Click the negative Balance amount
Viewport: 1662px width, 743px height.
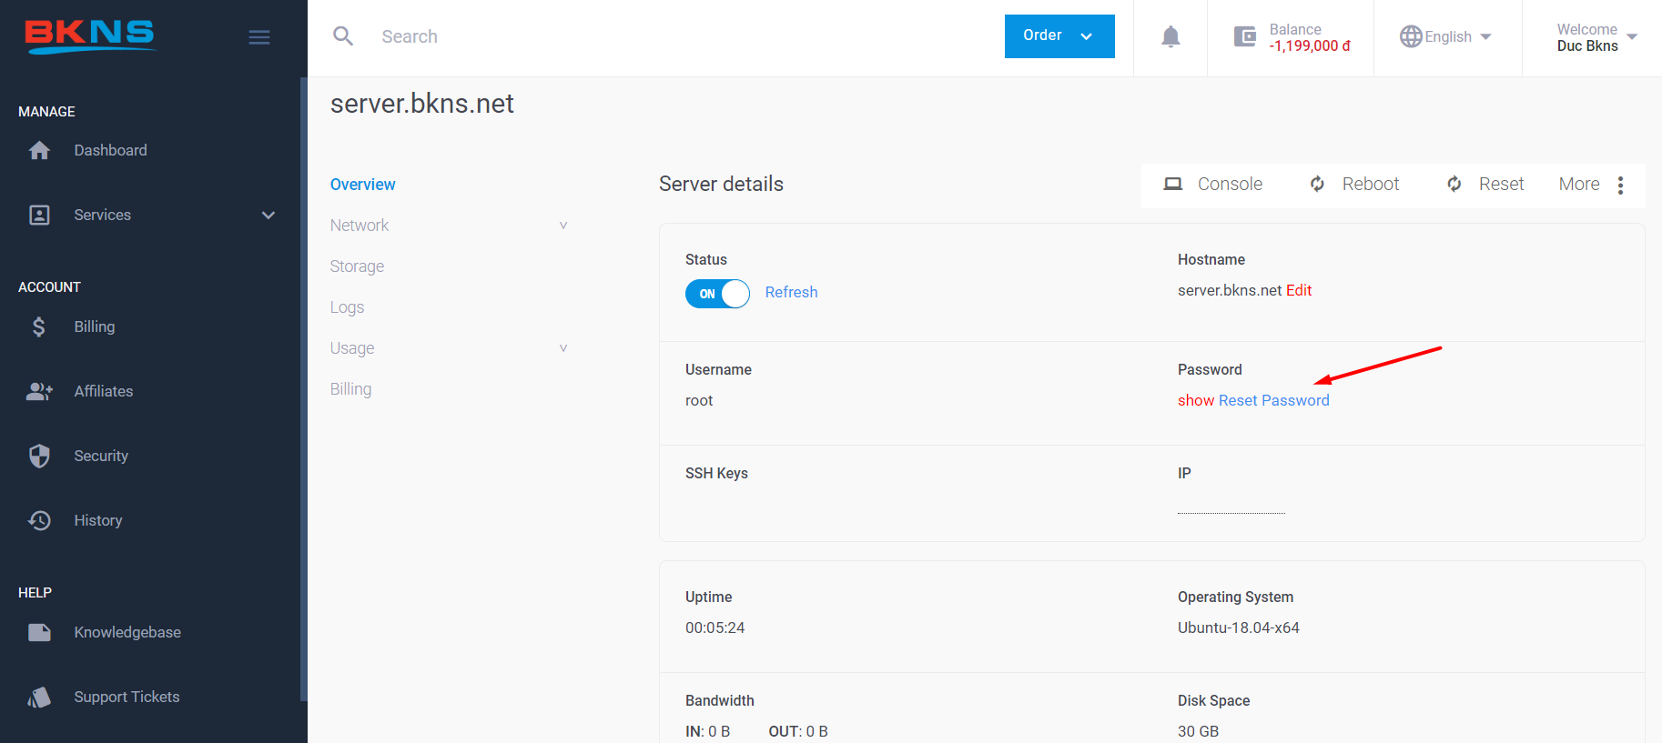click(1310, 45)
